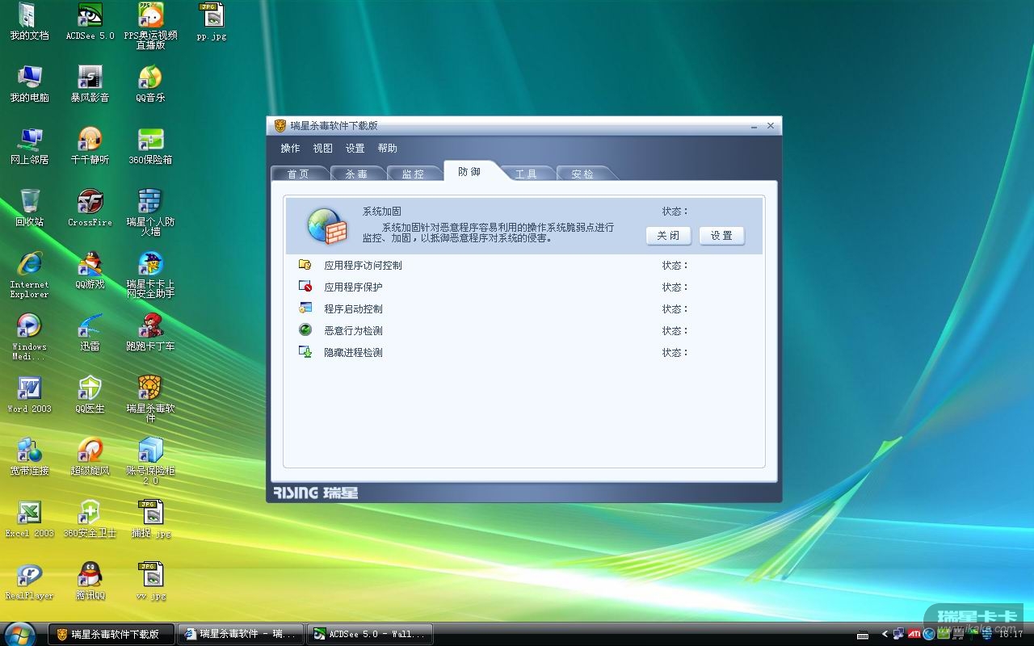This screenshot has height=646, width=1034.
Task: Select the 我的文档 desktop icon
Action: [x=29, y=23]
